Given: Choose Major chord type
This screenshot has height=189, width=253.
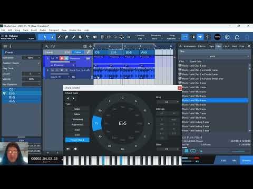Looking at the screenshot, I should (77, 109).
